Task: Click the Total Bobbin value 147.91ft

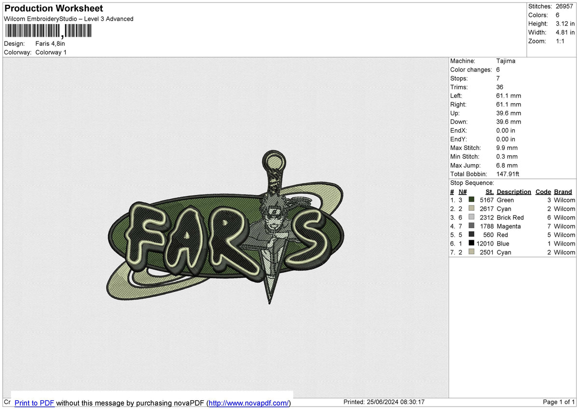Action: point(508,174)
